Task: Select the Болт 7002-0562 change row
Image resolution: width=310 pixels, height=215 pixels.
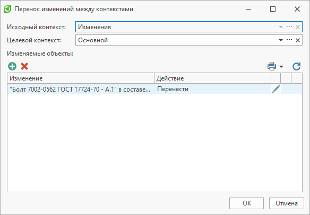Action: point(154,89)
